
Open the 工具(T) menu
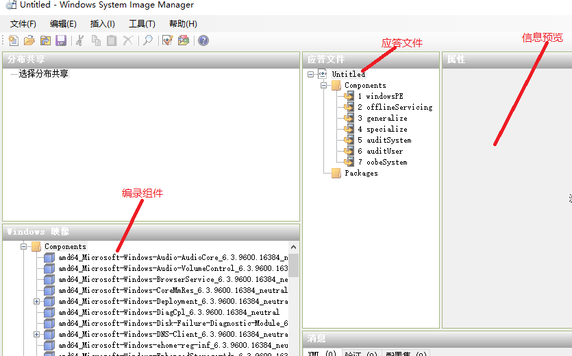pyautogui.click(x=142, y=24)
